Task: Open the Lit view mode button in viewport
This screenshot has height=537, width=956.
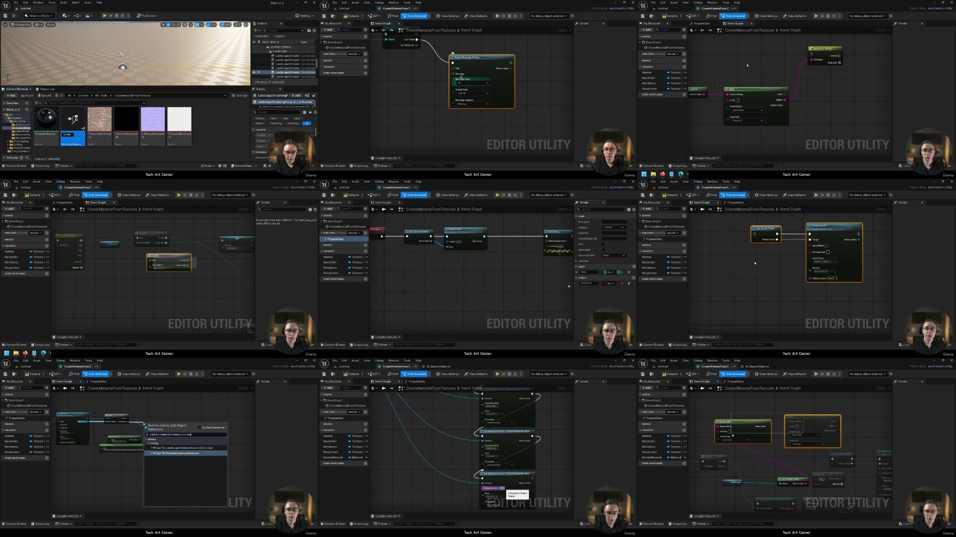Action: coord(40,24)
